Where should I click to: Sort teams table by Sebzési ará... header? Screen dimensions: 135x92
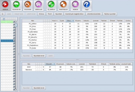point(71,64)
